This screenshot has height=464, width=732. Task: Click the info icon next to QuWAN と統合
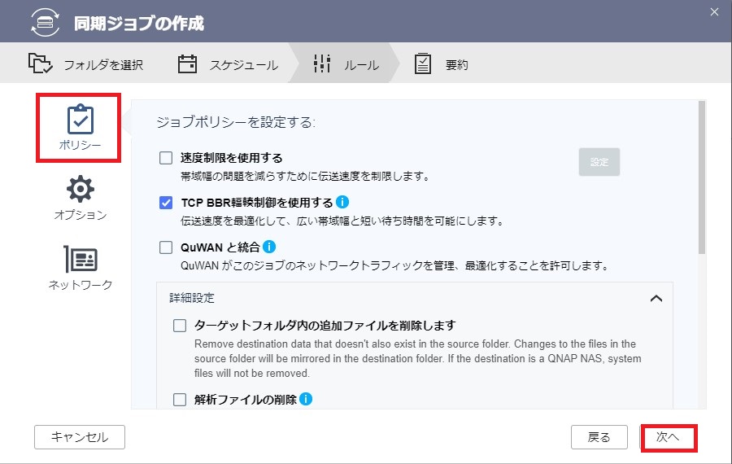269,247
